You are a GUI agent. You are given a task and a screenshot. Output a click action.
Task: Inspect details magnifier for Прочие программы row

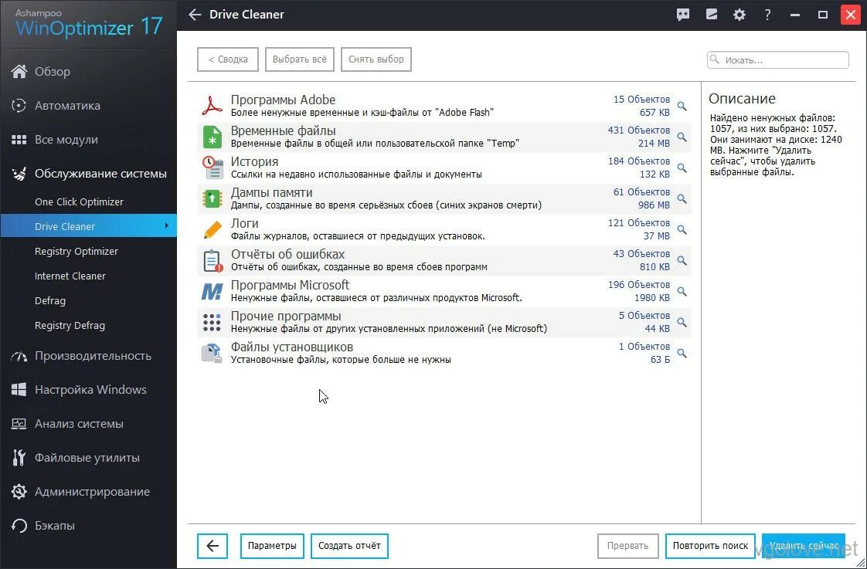coord(682,323)
